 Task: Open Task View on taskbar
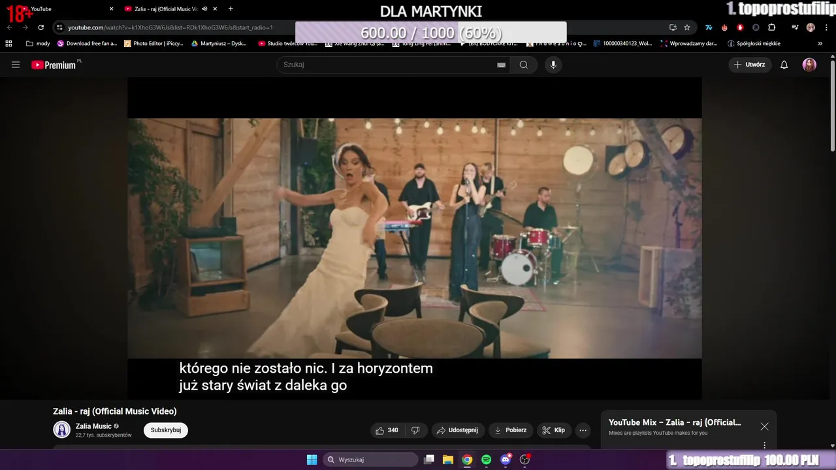tap(429, 460)
